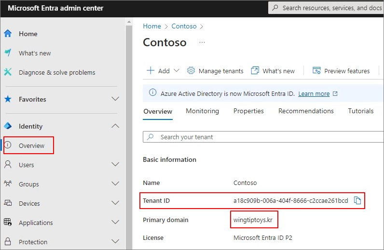This screenshot has width=384, height=250.
Task: Click the primary domain wingtiptoys.kr
Action: coord(253,220)
